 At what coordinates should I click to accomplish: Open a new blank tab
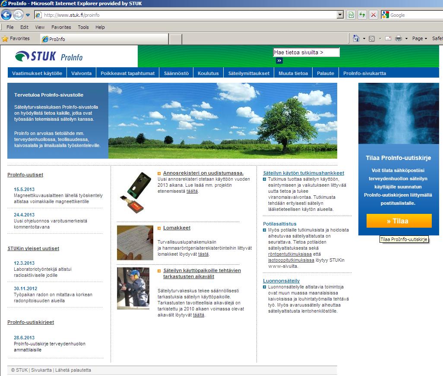175,39
